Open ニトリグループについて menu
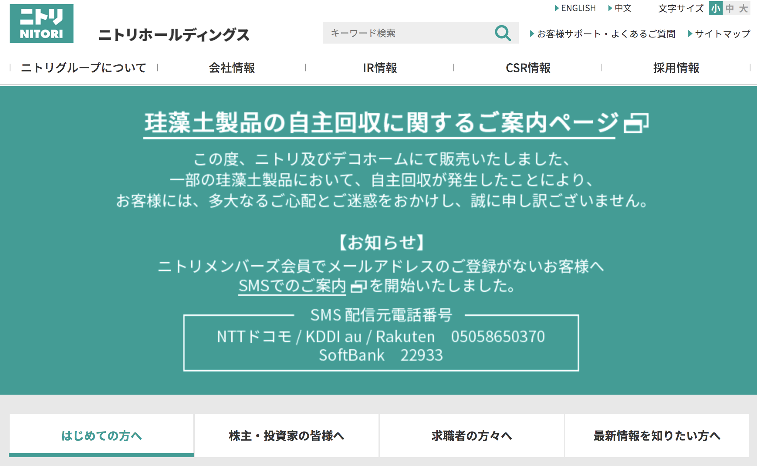757x466 pixels. 84,68
